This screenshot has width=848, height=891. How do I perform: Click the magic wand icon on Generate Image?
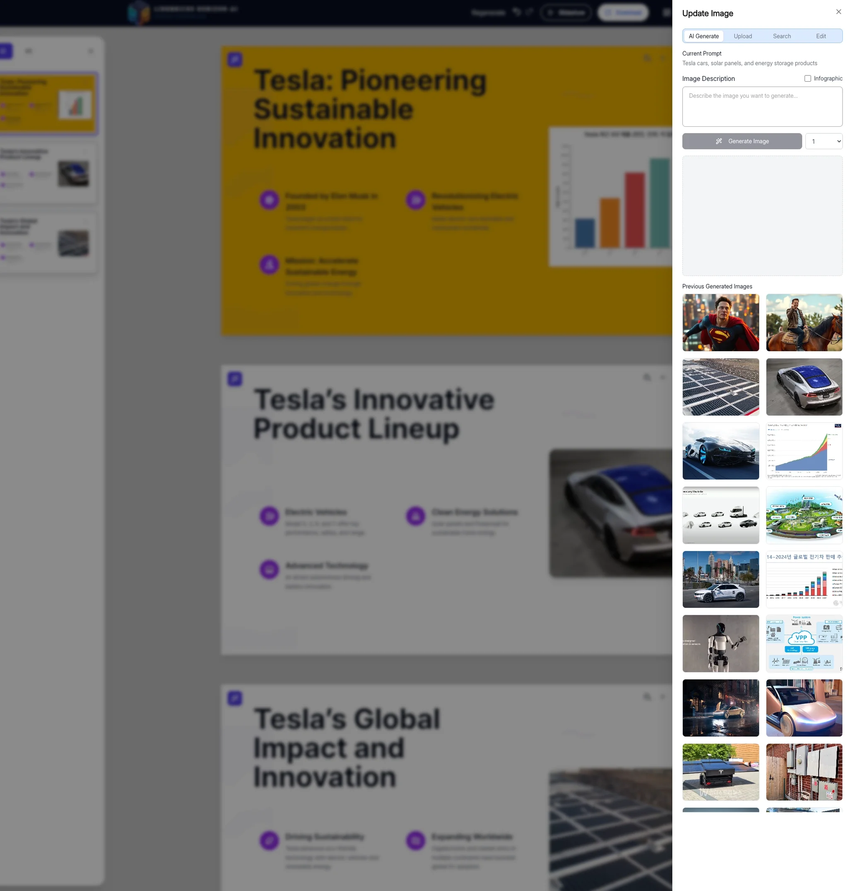click(718, 141)
